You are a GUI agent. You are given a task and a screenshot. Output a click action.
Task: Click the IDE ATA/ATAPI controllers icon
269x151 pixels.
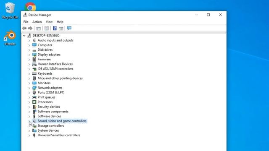[x=34, y=69]
